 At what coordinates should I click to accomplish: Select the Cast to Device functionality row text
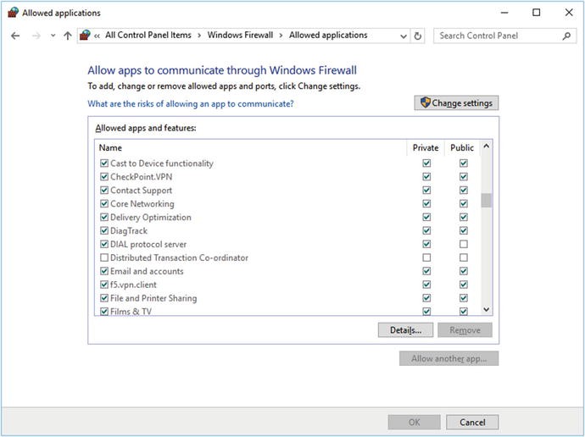click(162, 163)
